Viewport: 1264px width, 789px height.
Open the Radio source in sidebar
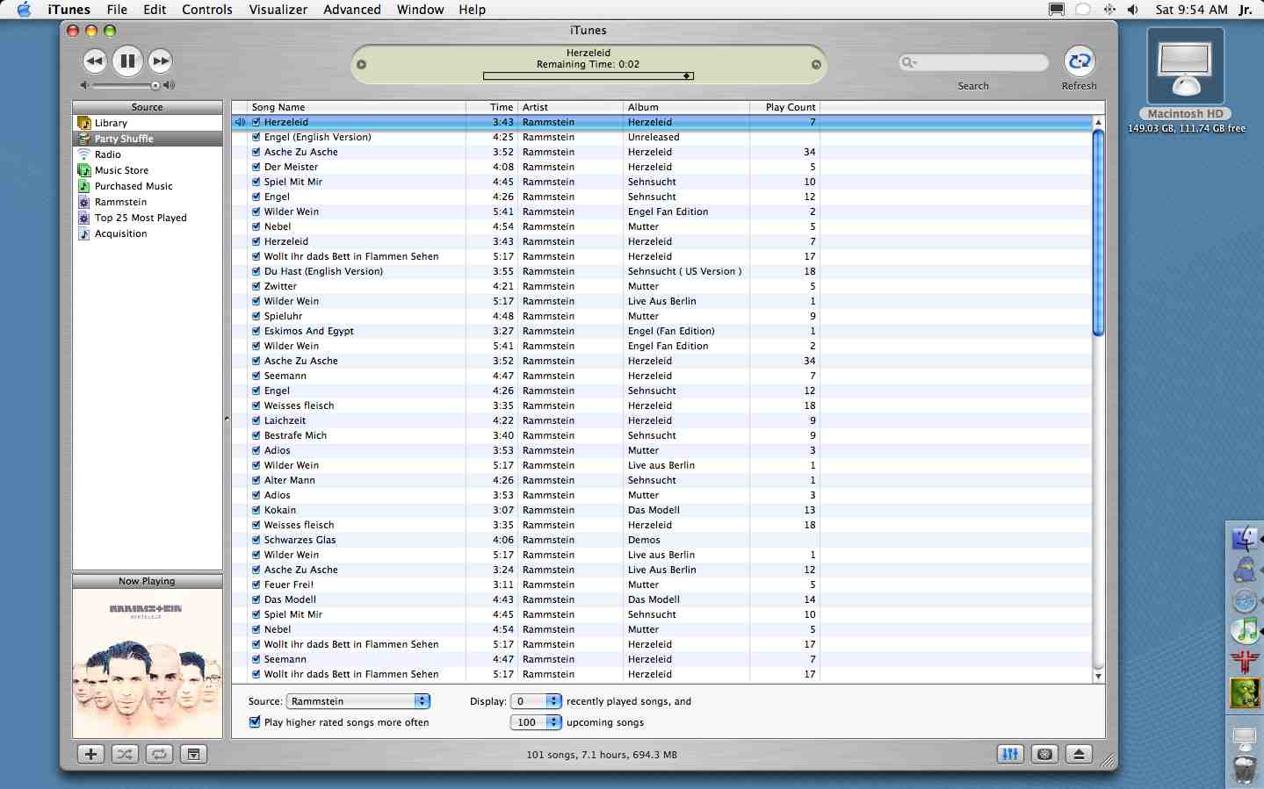point(108,154)
